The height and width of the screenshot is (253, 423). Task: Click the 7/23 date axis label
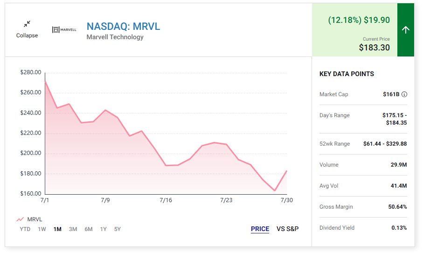(x=226, y=200)
